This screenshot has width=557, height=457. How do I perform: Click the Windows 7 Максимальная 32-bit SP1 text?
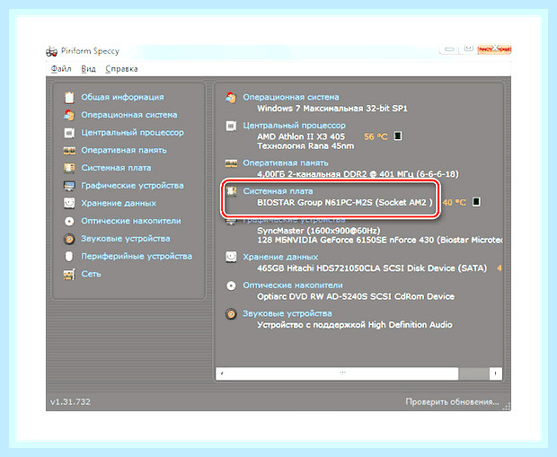[332, 109]
